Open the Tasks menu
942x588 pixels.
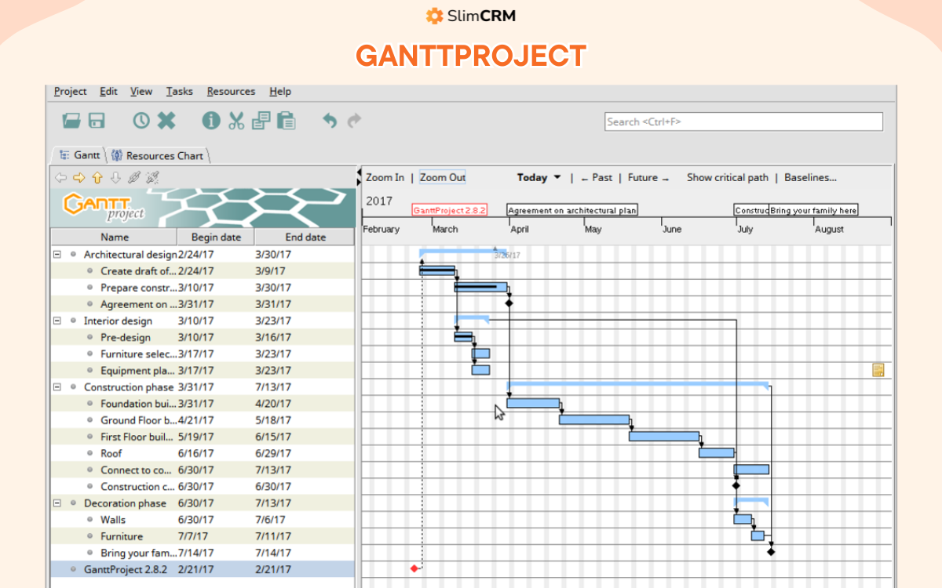[179, 92]
